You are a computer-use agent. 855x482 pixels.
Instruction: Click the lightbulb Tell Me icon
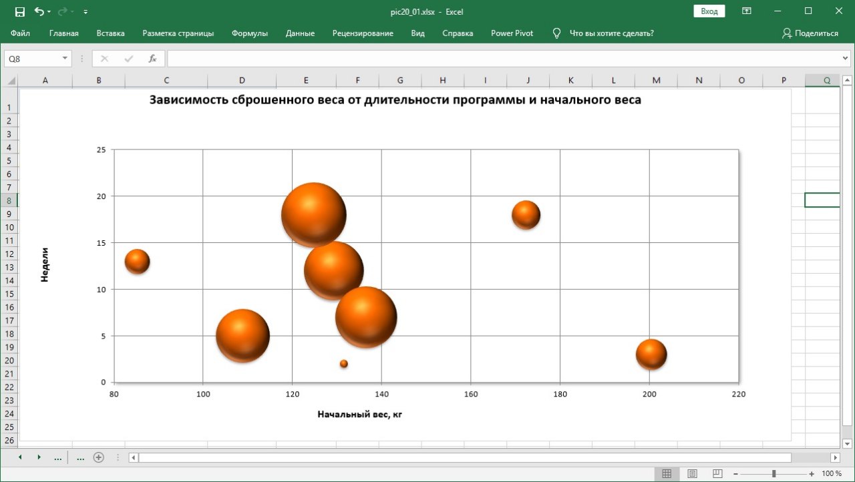tap(556, 33)
